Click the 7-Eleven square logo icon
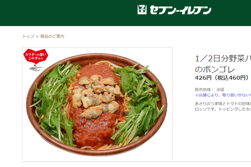This screenshot has height=167, width=251. [x=142, y=10]
